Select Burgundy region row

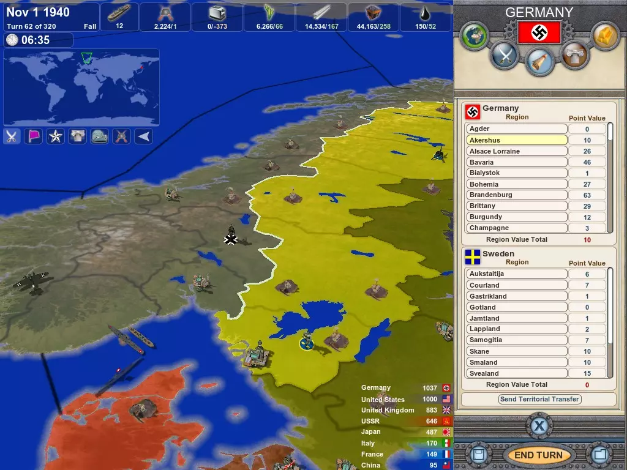tap(516, 217)
